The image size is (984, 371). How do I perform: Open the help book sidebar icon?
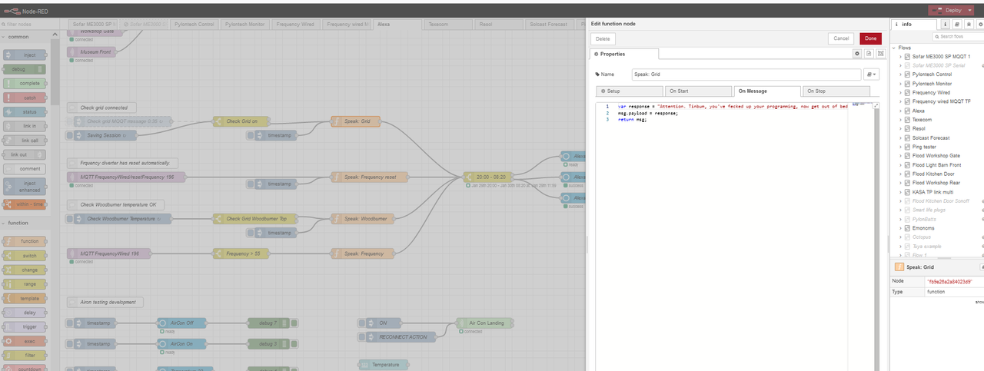click(957, 25)
